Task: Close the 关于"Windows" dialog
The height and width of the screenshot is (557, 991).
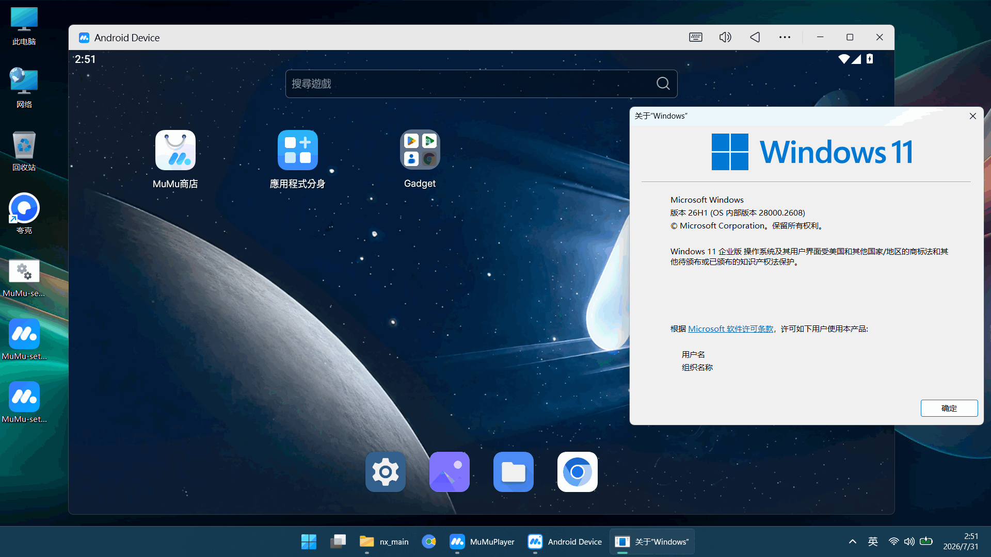Action: click(973, 116)
